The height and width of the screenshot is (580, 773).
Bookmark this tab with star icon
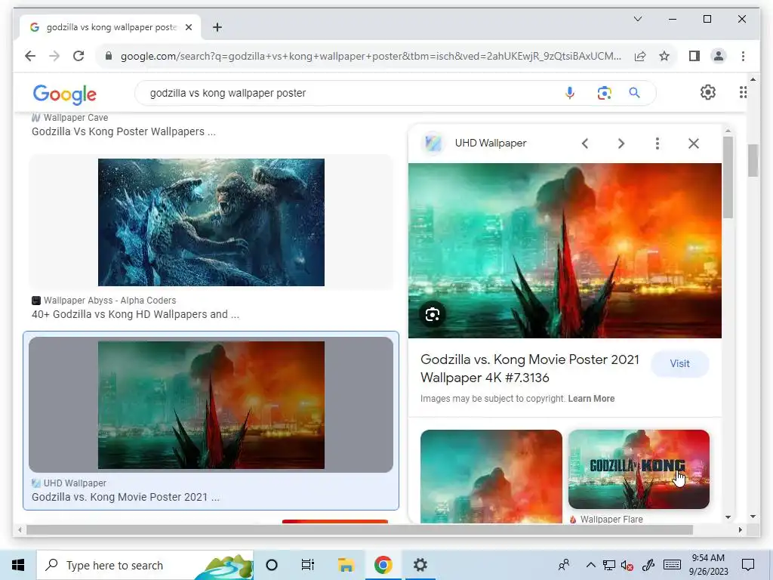coord(664,56)
